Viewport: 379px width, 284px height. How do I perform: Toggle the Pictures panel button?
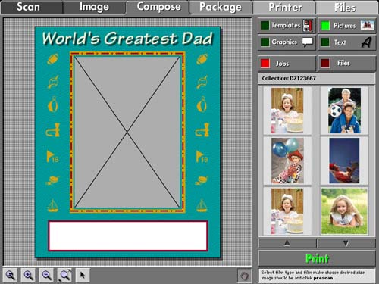(347, 26)
